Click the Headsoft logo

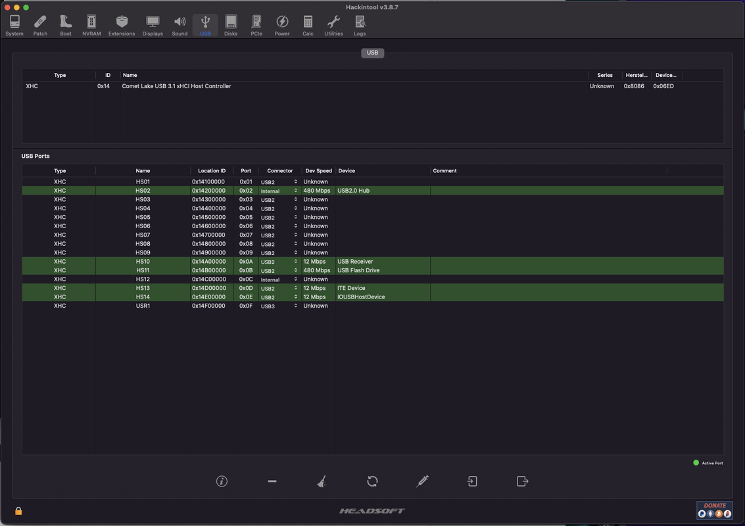372,511
